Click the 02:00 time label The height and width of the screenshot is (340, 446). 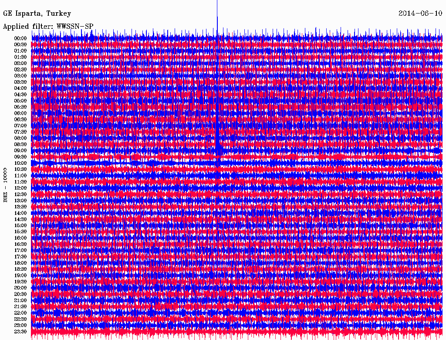(20, 64)
